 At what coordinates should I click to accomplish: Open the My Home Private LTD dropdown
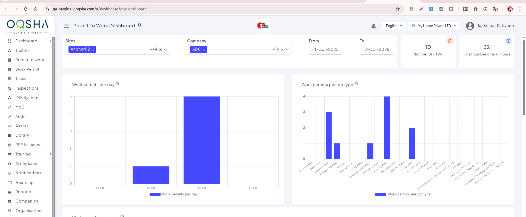click(433, 26)
